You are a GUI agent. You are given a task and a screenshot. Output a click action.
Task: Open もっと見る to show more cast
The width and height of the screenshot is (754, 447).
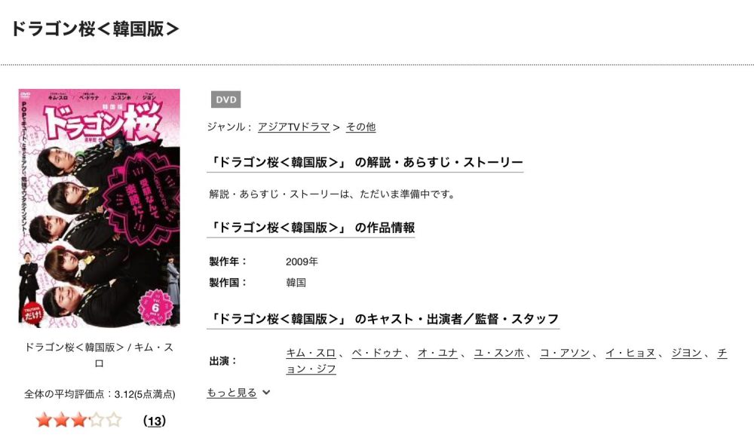pyautogui.click(x=231, y=392)
